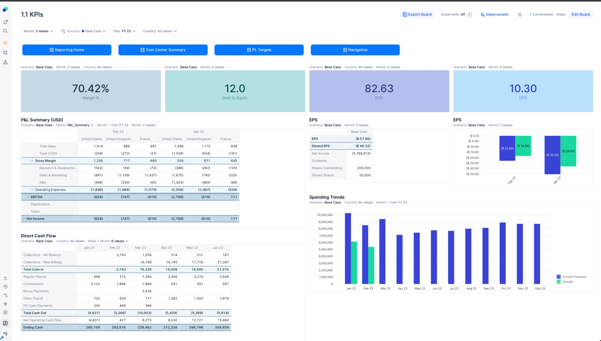Select the search icon in the left sidebar

(x=5, y=30)
